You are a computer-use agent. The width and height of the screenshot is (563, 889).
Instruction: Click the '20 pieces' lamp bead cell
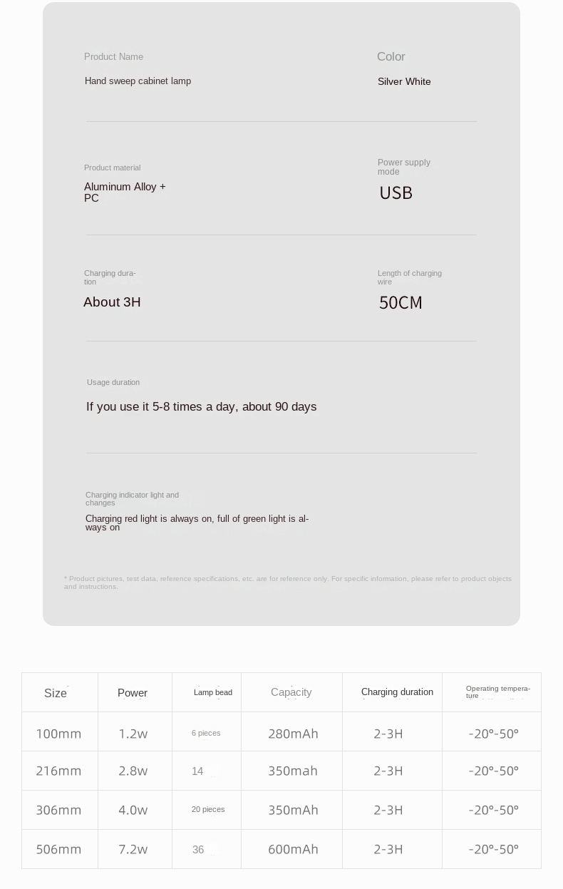(208, 810)
